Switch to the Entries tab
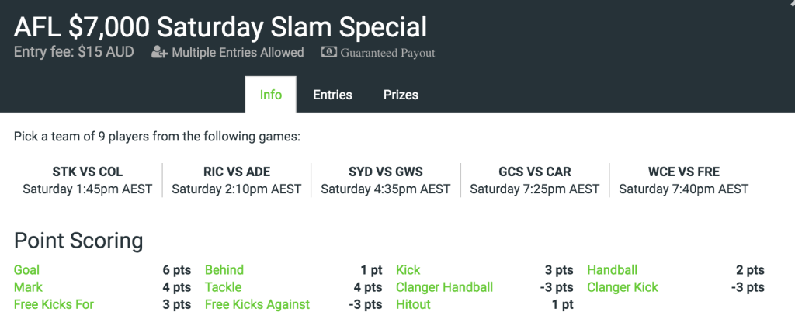Image resolution: width=795 pixels, height=326 pixels. [332, 95]
